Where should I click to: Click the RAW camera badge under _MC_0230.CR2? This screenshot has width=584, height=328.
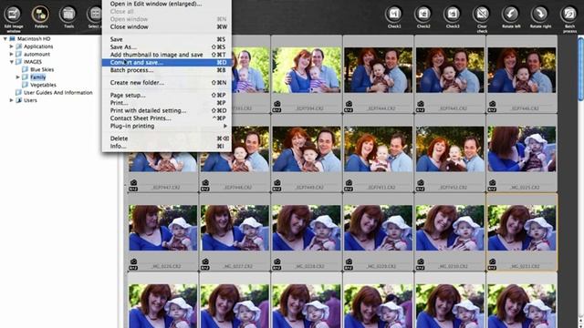tap(421, 263)
